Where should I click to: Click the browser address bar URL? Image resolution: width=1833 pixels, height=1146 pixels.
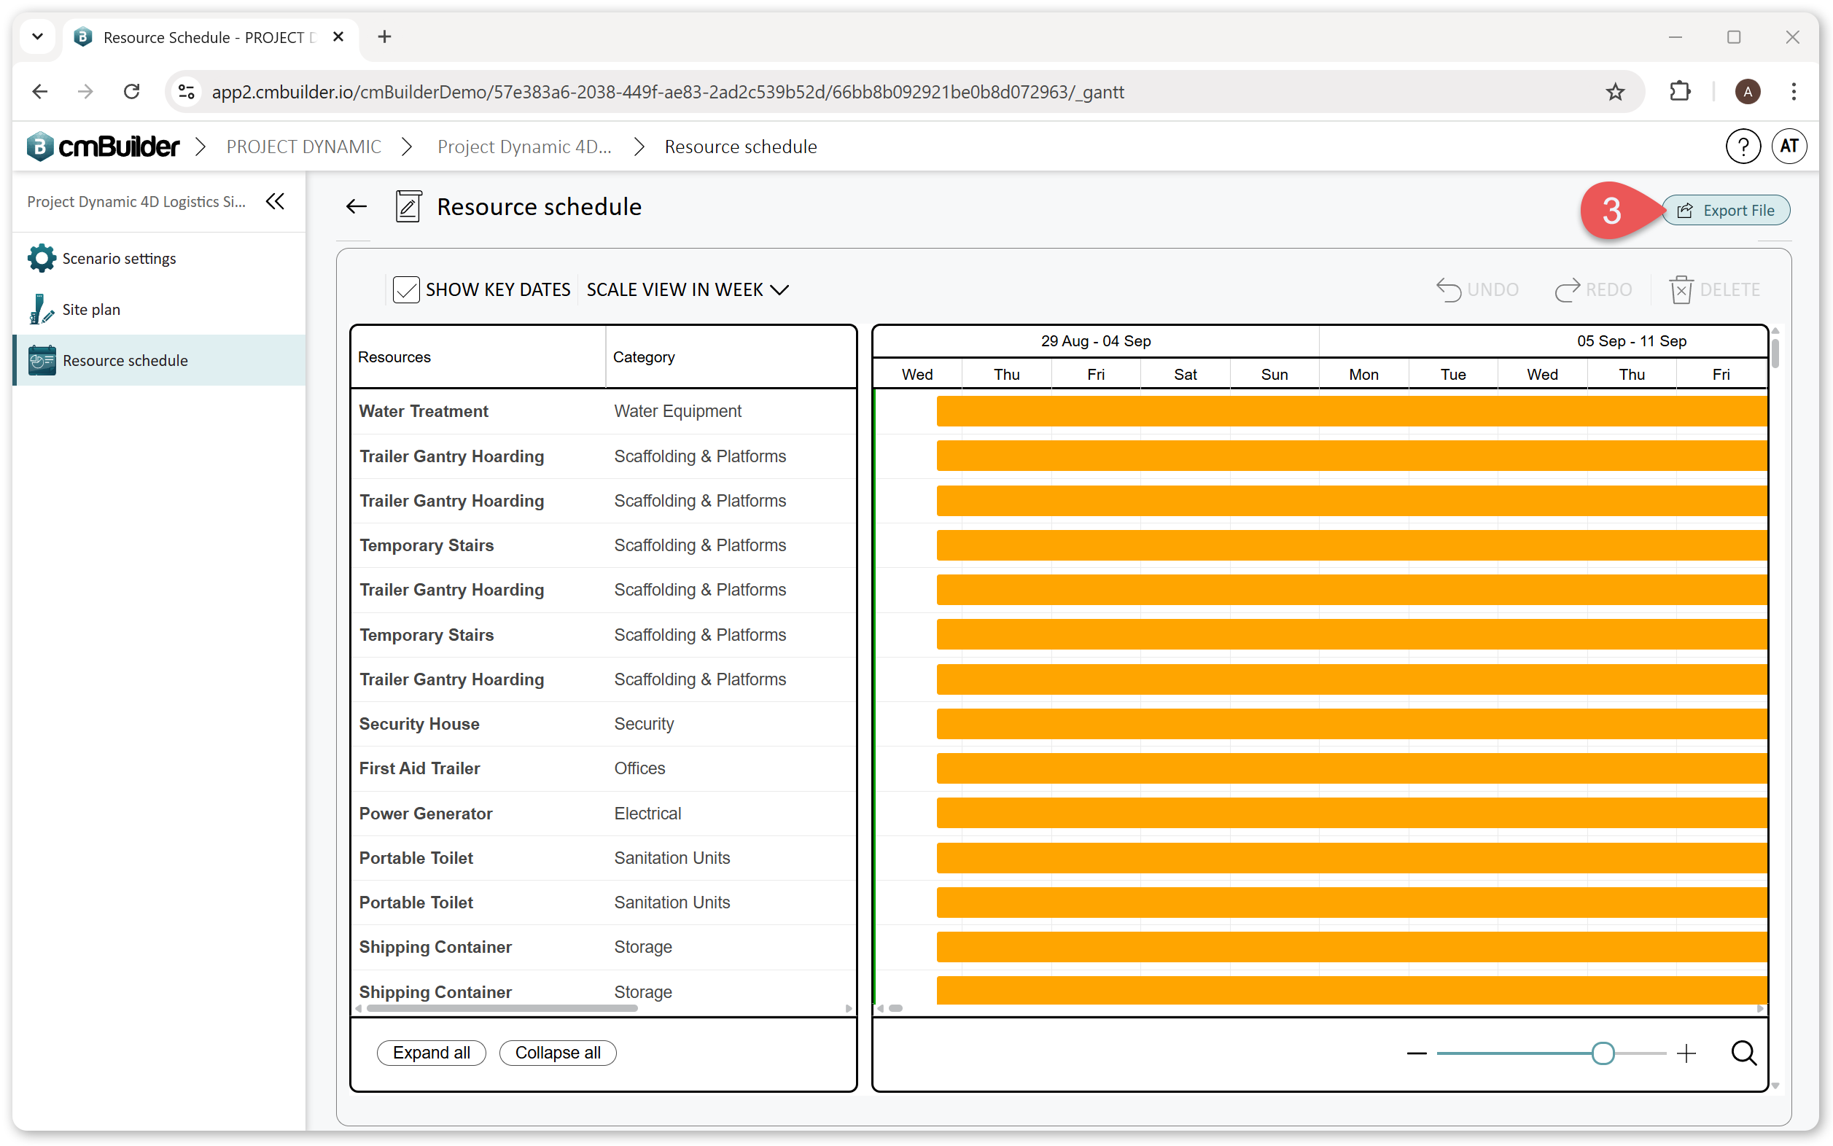667,92
